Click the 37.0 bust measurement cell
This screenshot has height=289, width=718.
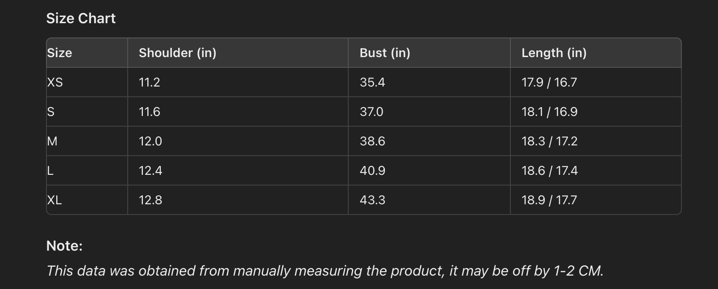point(371,111)
